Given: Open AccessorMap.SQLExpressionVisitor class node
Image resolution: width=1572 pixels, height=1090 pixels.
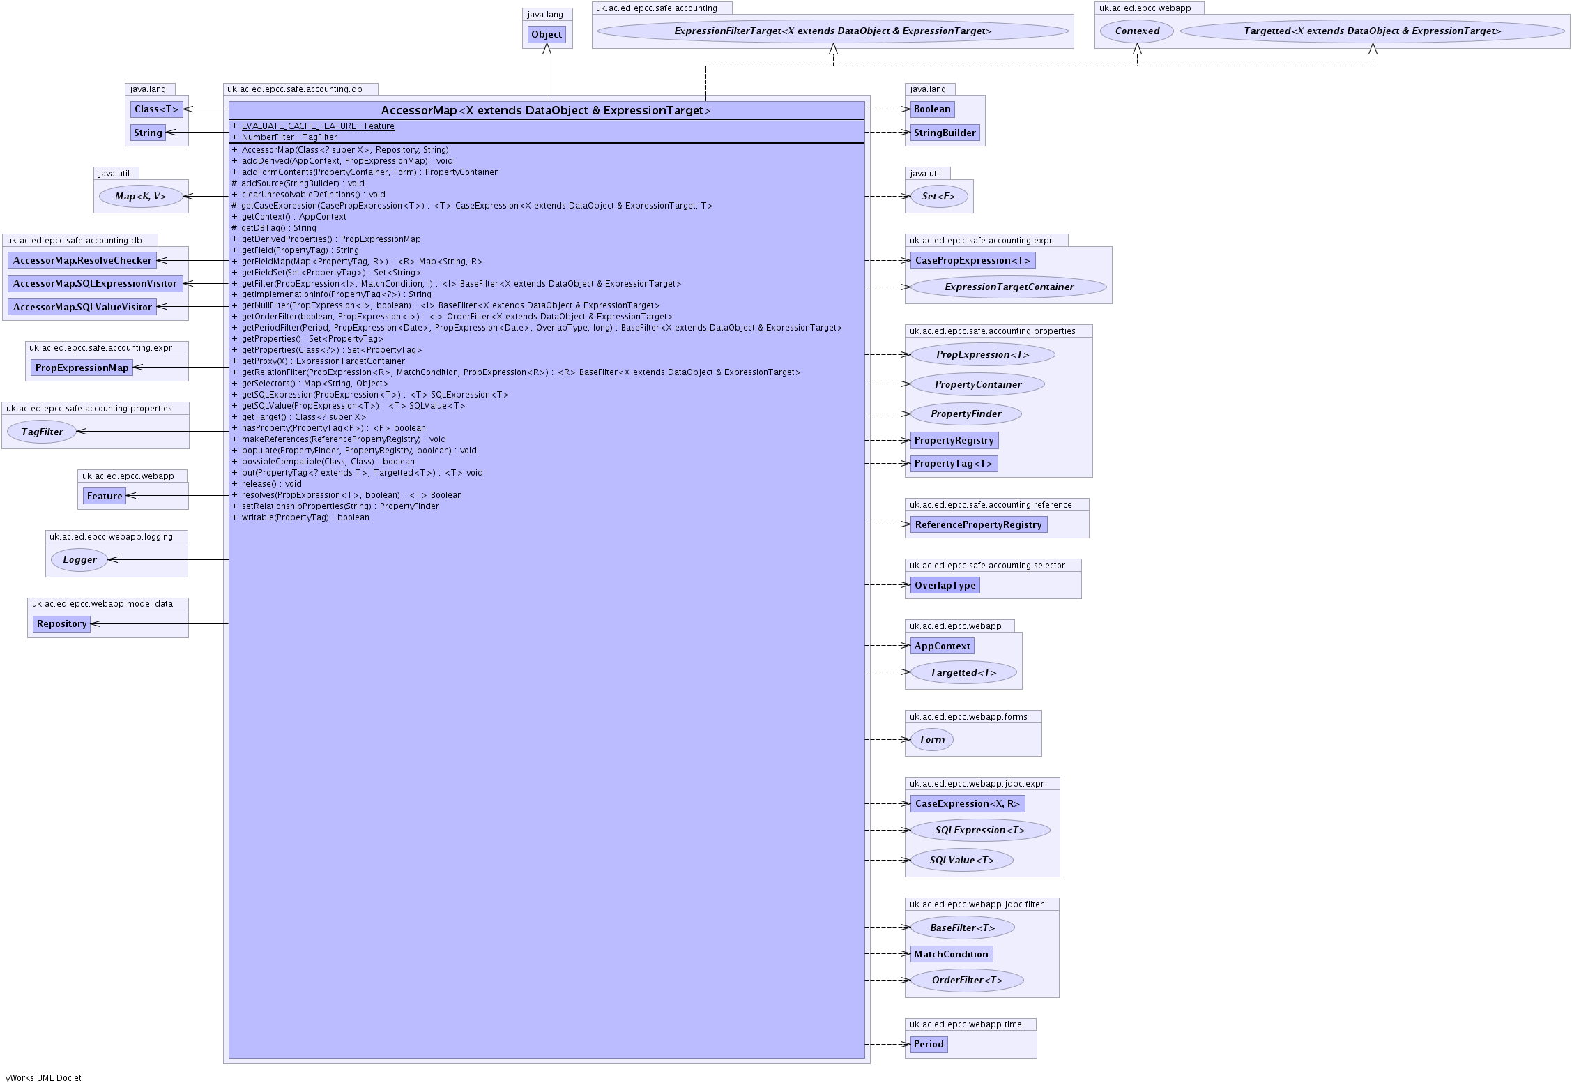Looking at the screenshot, I should tap(95, 283).
